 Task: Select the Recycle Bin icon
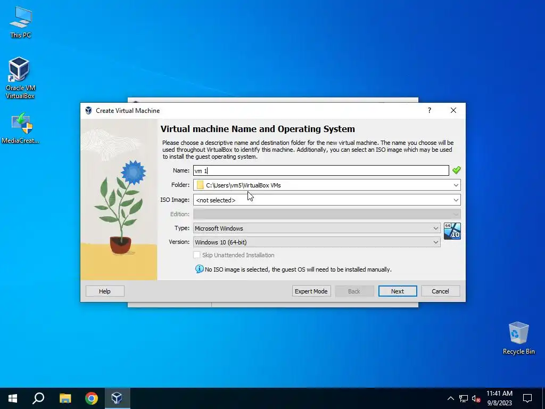(518, 338)
